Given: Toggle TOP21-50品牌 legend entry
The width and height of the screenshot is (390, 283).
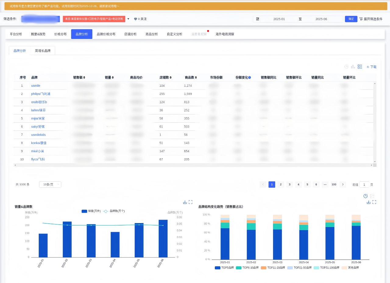Looking at the screenshot, I should coord(299,268).
